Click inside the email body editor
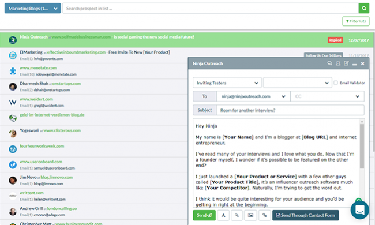The width and height of the screenshot is (375, 225). click(276, 163)
